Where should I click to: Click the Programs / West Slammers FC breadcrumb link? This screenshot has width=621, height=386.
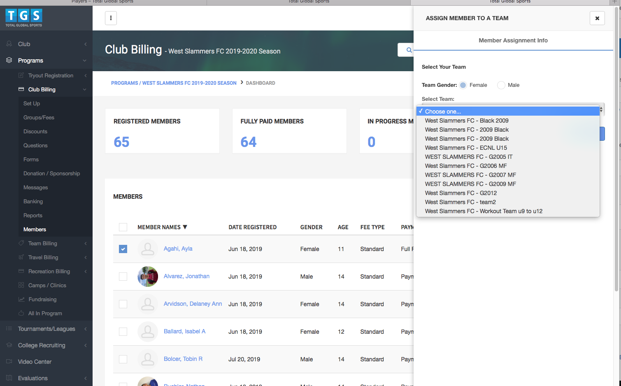(x=174, y=83)
